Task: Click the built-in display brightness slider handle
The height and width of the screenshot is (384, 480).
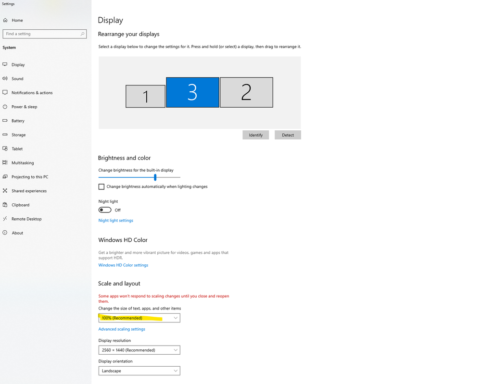Action: click(155, 177)
